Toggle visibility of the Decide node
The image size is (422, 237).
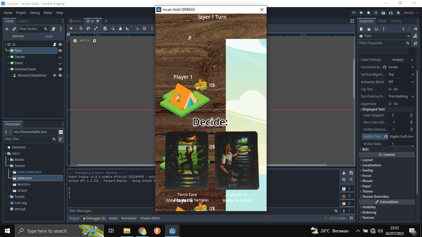[x=60, y=57]
